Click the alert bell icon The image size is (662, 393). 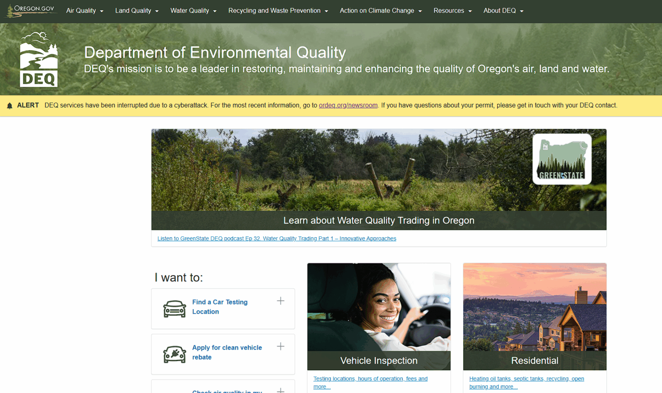coord(9,105)
